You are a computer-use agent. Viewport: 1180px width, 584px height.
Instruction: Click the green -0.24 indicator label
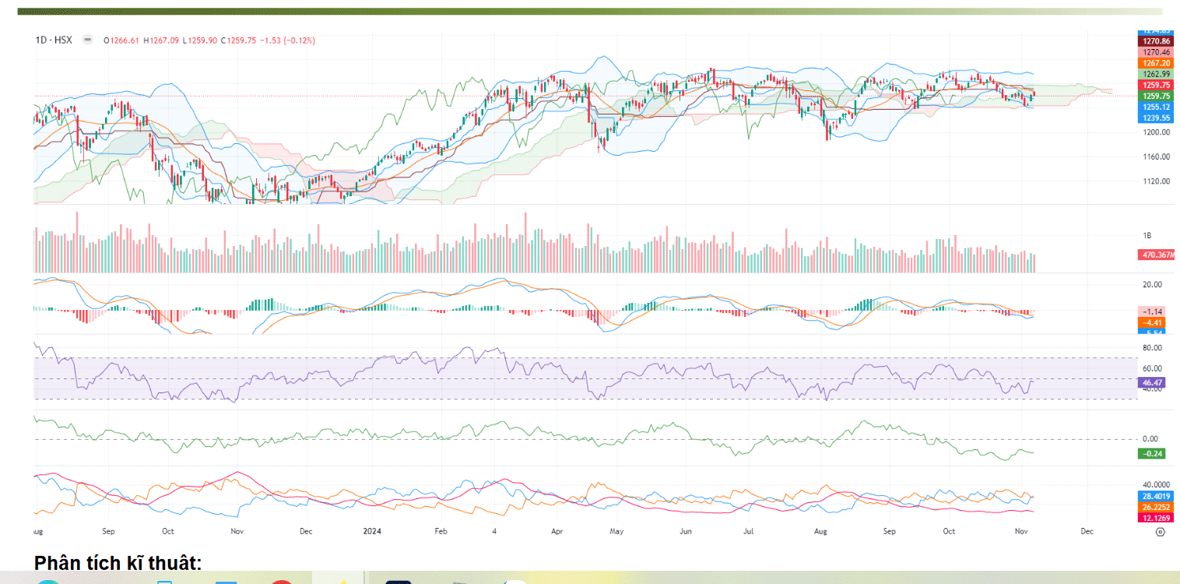(1151, 453)
